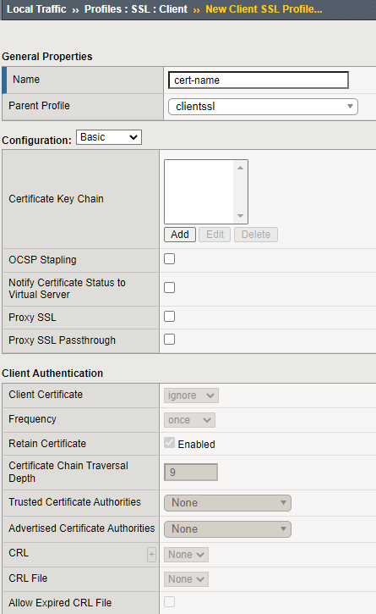
Task: Open the Trusted Certificate Authorities dropdown
Action: tap(227, 503)
